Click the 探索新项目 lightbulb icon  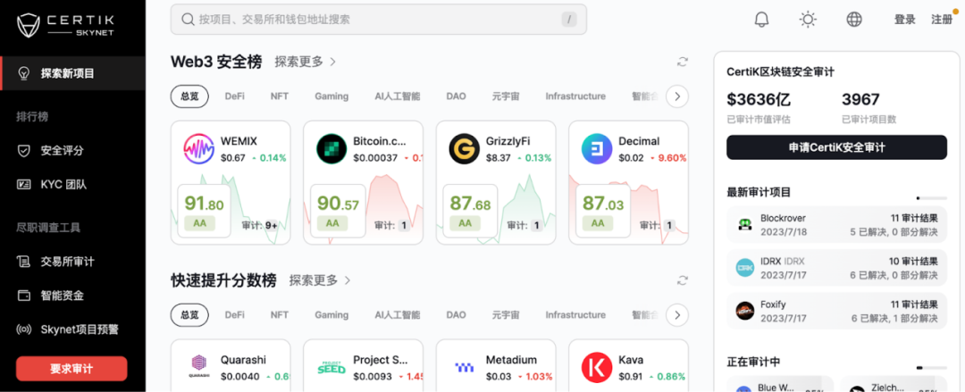tap(23, 73)
